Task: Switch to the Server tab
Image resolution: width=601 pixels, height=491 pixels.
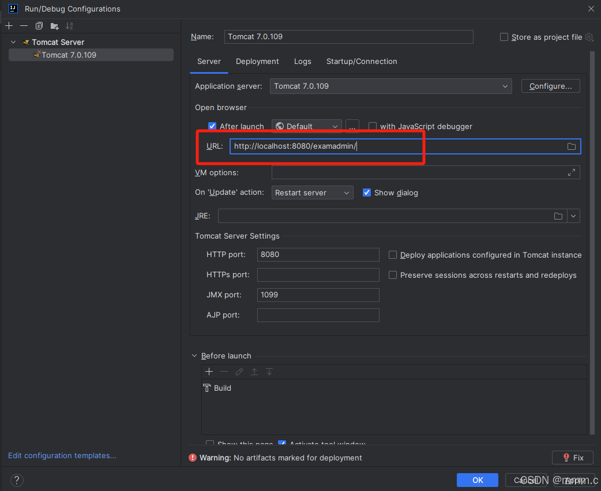Action: [x=209, y=61]
